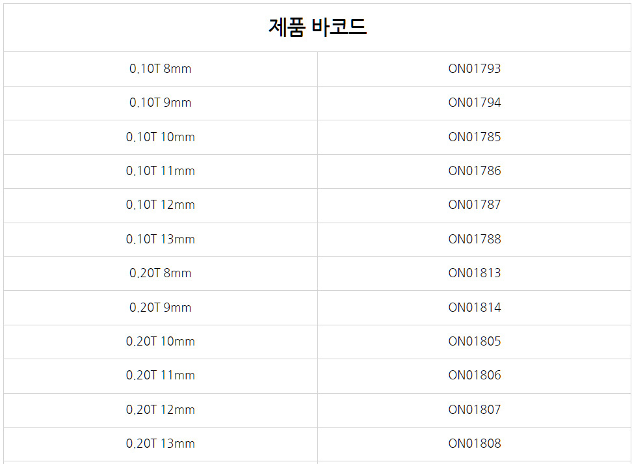Select the 0.10T 11mm cell
This screenshot has width=632, height=464.
tap(161, 171)
